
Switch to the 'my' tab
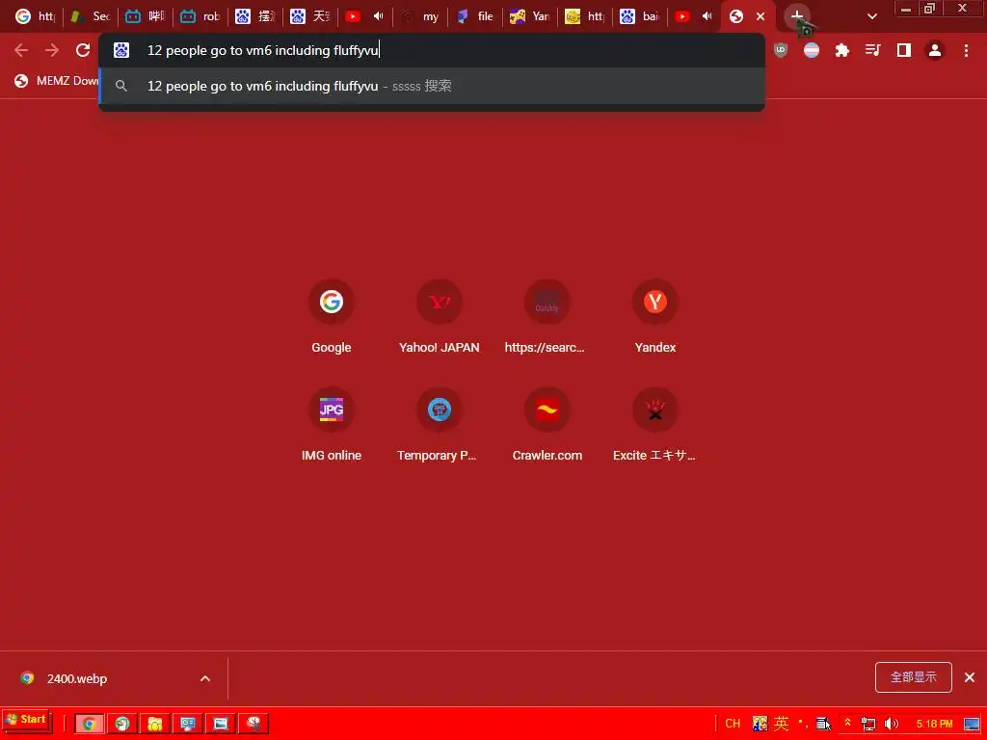click(420, 16)
